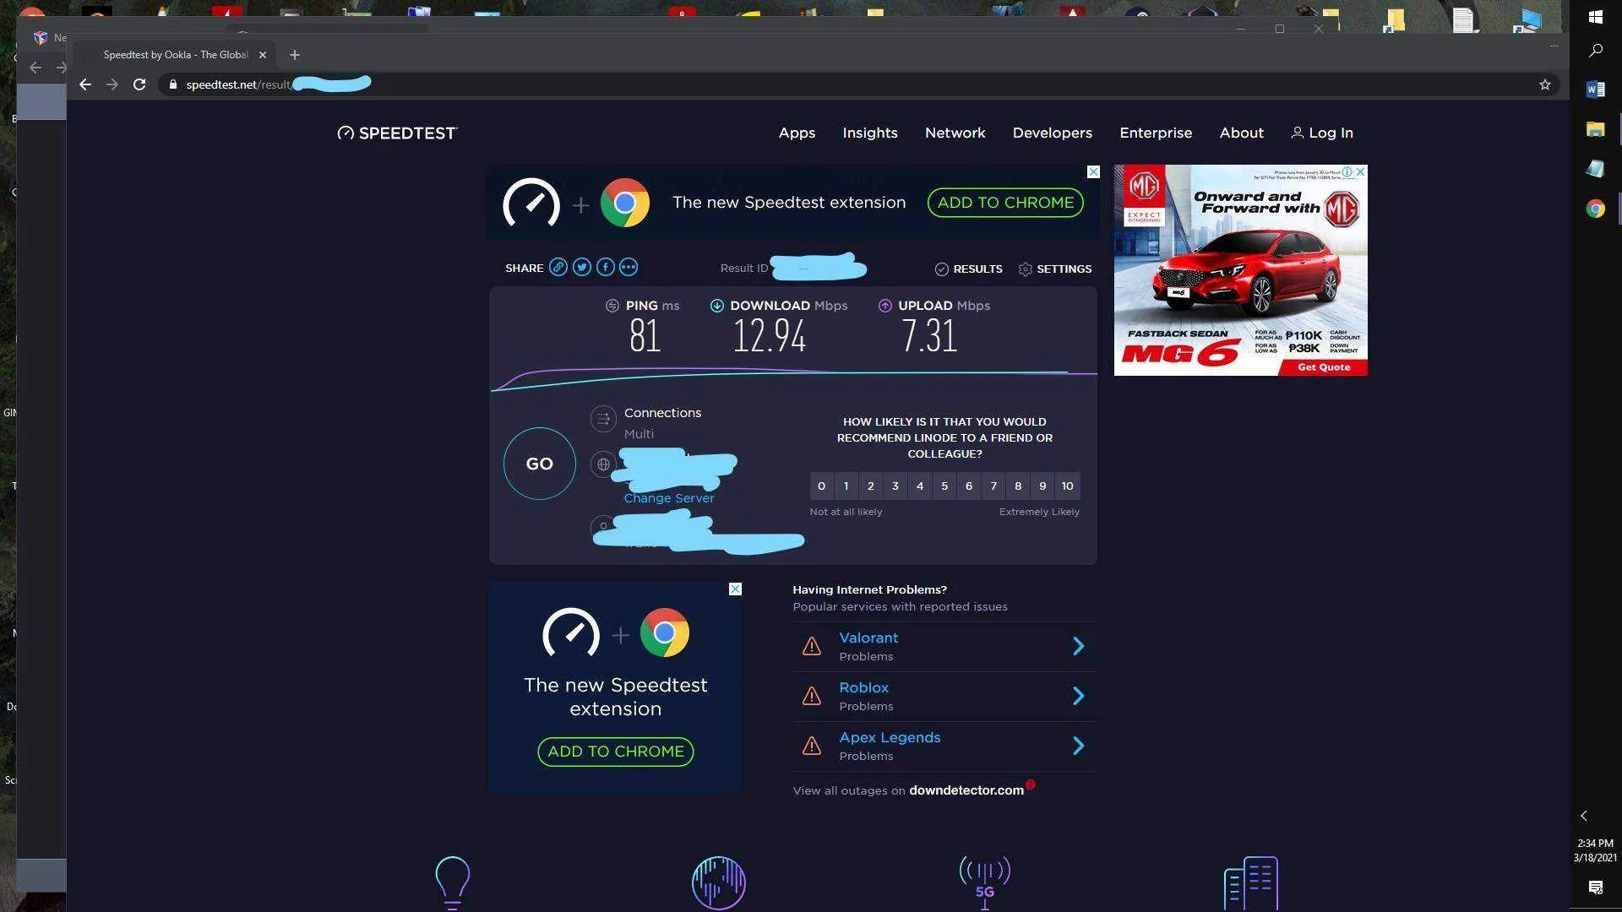This screenshot has width=1622, height=912.
Task: Rate recommendation score 7
Action: point(993,486)
